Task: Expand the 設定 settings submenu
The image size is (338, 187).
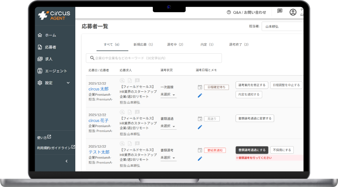Action: [x=68, y=83]
